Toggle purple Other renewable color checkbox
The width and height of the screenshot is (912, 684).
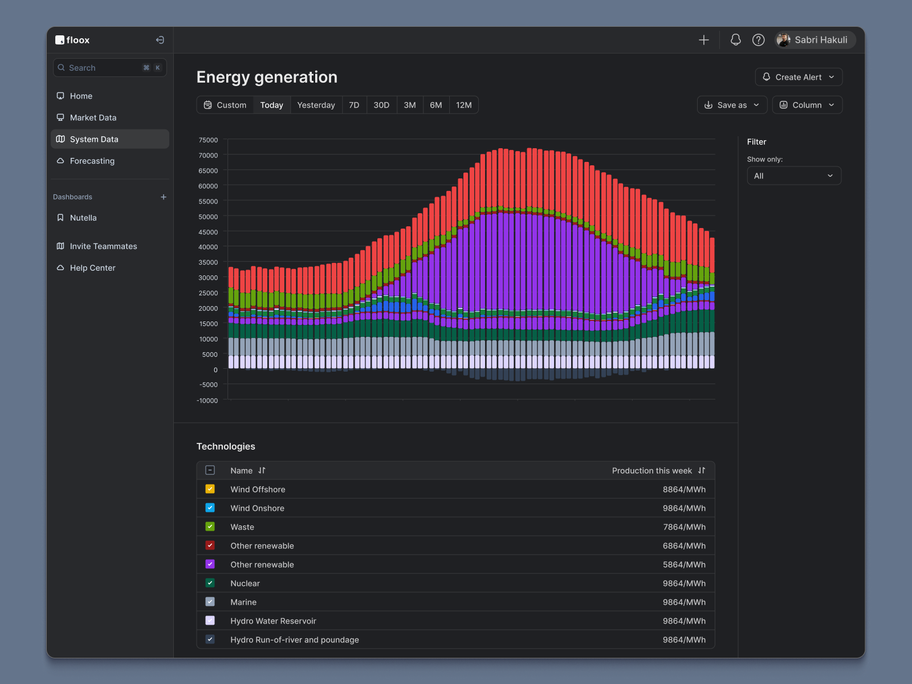[x=210, y=564]
